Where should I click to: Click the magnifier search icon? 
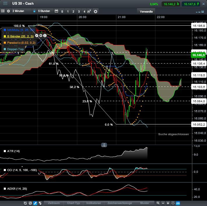tap(158, 203)
